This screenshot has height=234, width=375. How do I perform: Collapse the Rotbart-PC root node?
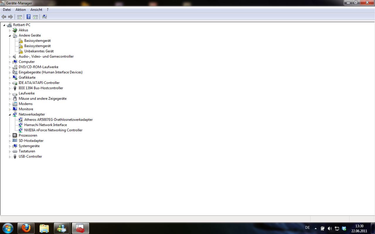4,25
